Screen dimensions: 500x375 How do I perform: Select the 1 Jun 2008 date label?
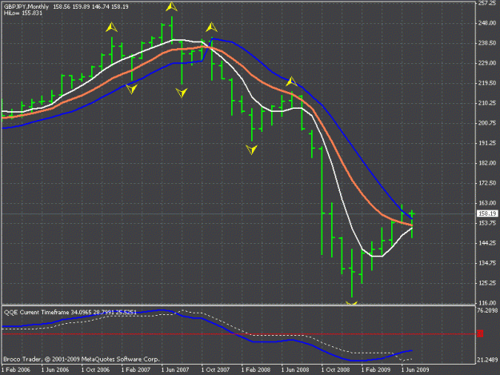point(295,369)
